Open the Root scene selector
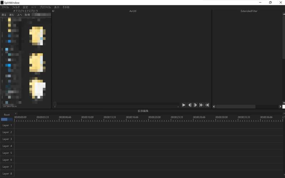This screenshot has height=178, width=285. pos(7,115)
